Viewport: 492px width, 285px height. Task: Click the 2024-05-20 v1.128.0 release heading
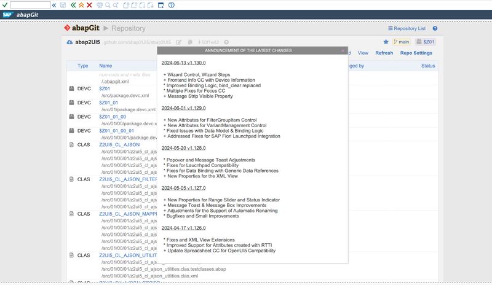tap(183, 148)
